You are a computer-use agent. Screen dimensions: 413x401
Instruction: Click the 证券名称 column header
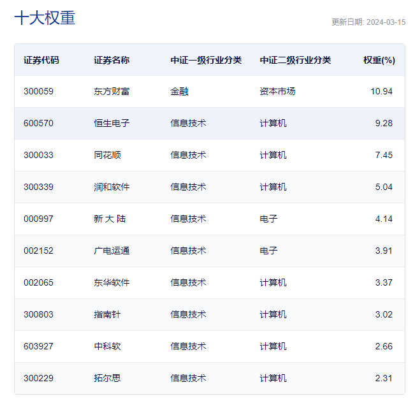point(112,60)
